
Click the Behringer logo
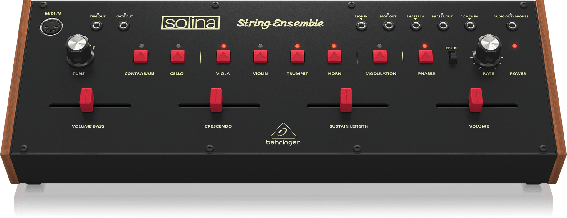pyautogui.click(x=283, y=134)
